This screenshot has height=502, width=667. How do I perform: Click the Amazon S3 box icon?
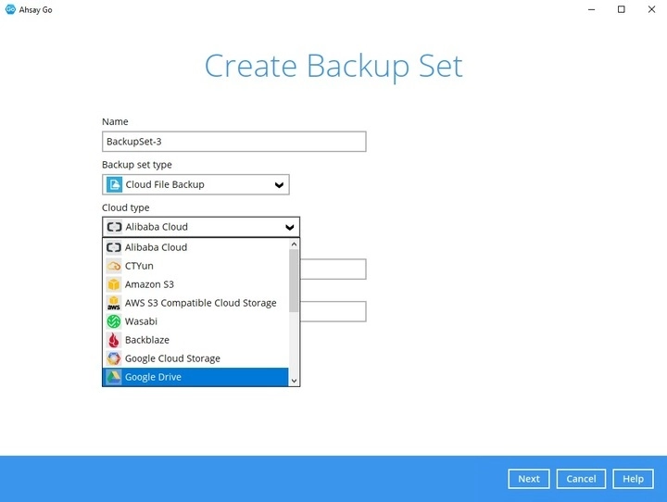(114, 284)
